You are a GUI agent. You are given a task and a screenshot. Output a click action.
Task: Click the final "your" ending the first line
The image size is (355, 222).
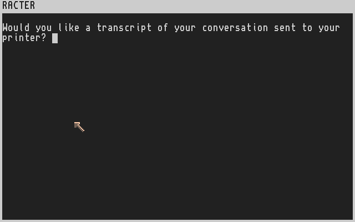click(329, 28)
